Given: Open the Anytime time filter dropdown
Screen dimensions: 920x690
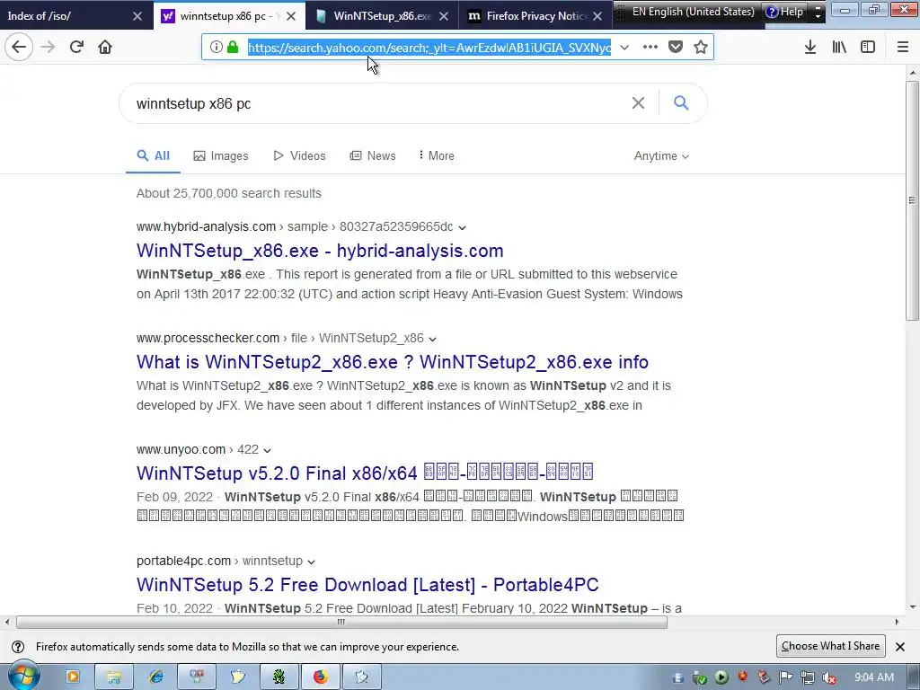Looking at the screenshot, I should [661, 156].
